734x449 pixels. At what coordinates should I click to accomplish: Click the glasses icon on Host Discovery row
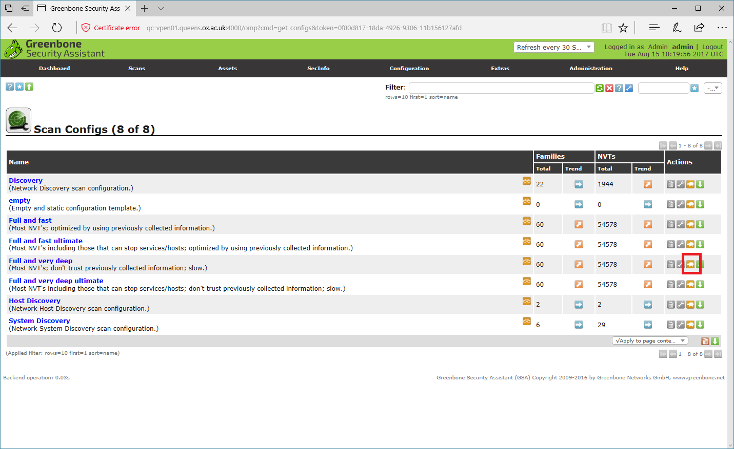[x=527, y=301]
